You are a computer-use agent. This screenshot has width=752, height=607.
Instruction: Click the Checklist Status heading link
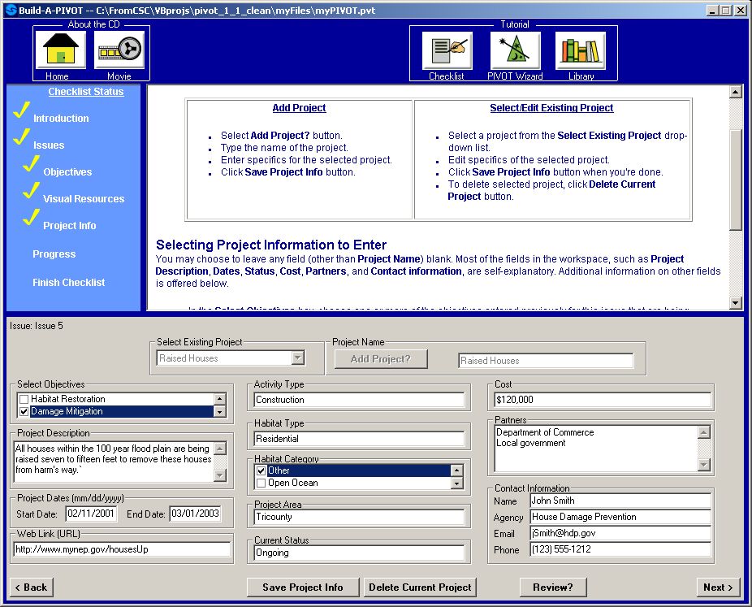pyautogui.click(x=86, y=92)
